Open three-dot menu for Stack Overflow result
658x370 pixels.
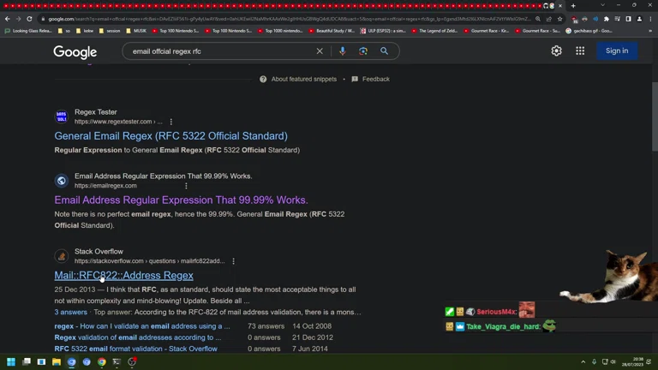coord(233,261)
